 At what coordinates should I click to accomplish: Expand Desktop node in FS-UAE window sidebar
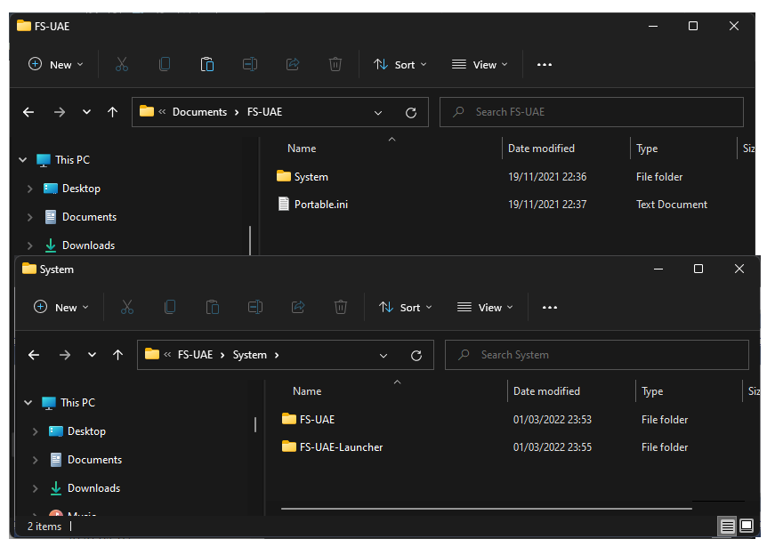click(29, 189)
